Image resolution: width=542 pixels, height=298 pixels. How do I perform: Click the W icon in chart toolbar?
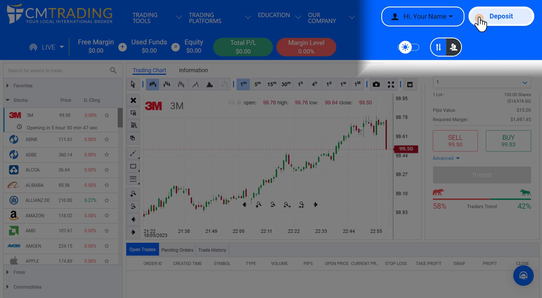(x=410, y=84)
